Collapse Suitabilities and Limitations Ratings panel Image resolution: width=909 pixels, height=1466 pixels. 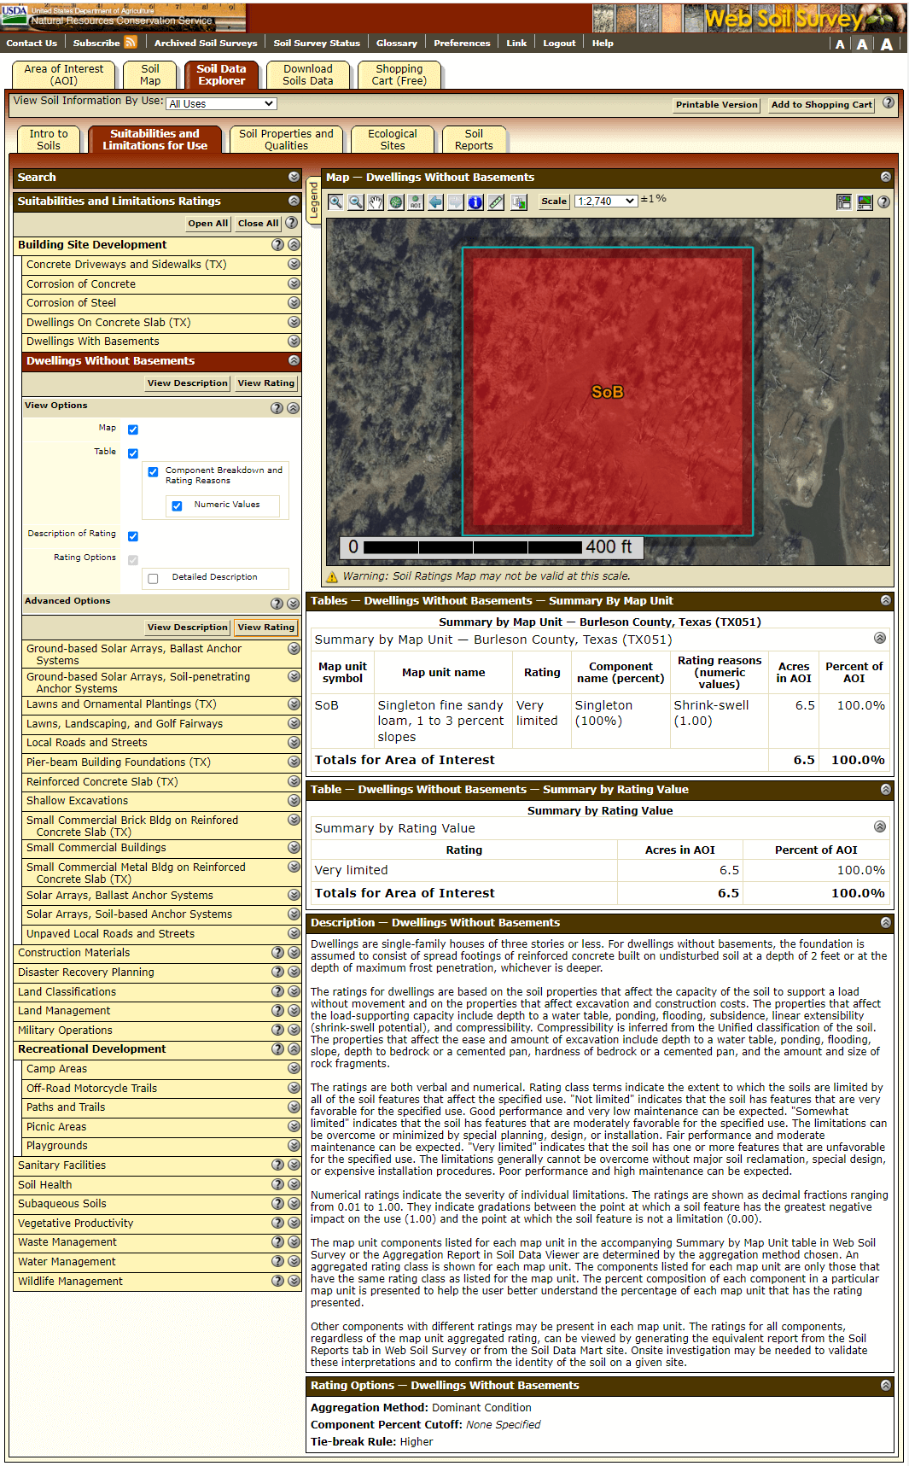tap(294, 201)
